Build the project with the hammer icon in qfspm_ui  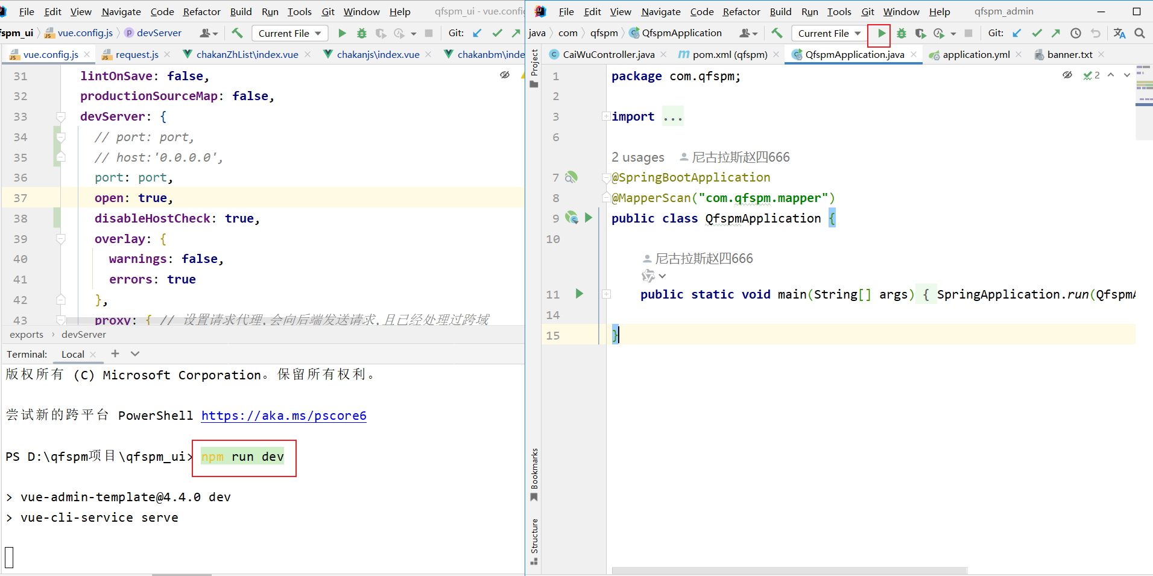pos(237,33)
